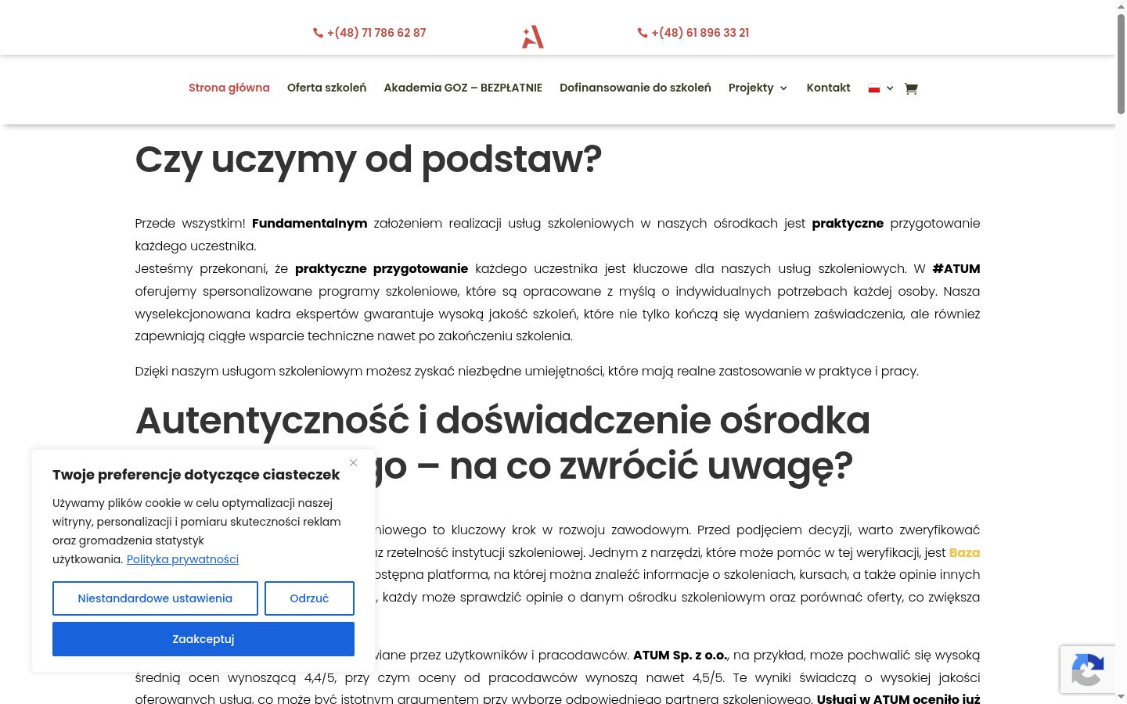Screen dimensions: 1127x704
Task: Open the shopping cart icon
Action: pyautogui.click(x=911, y=88)
